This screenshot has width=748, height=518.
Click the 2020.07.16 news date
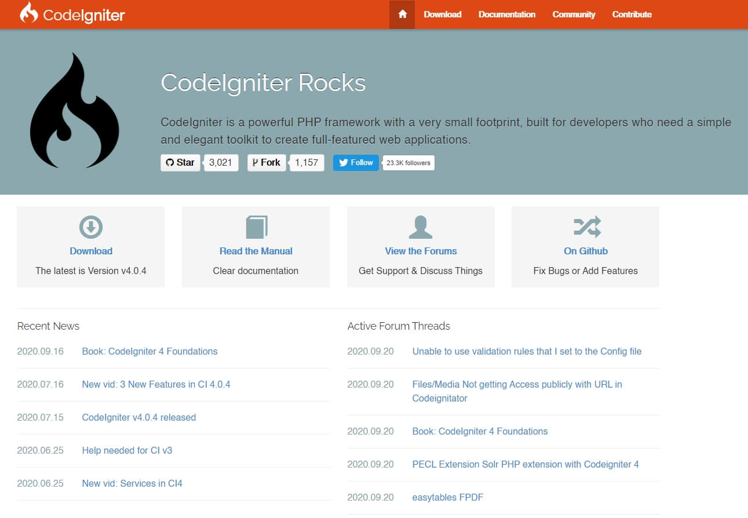click(41, 384)
